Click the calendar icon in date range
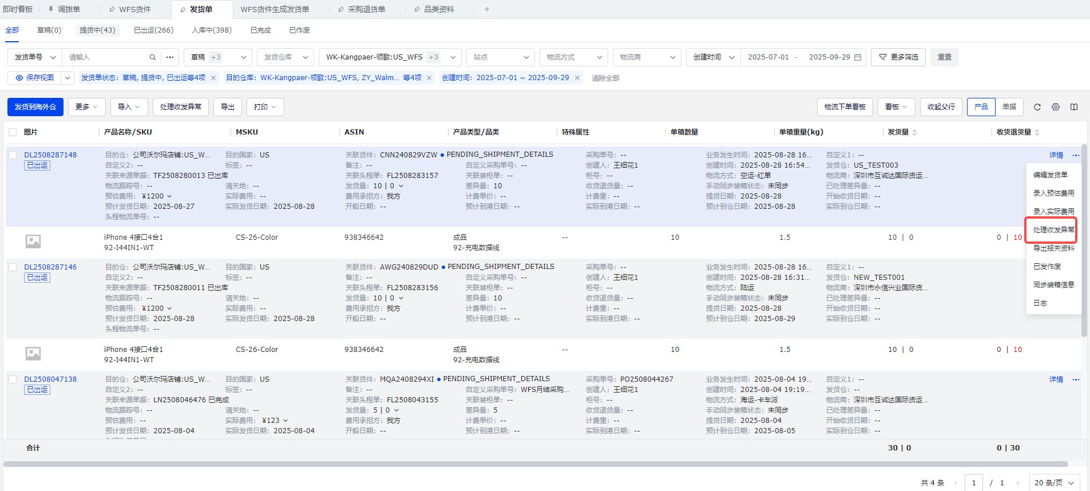The width and height of the screenshot is (1090, 491). pyautogui.click(x=858, y=57)
